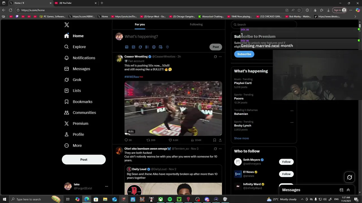Expand the More menu in sidebar

click(73, 145)
